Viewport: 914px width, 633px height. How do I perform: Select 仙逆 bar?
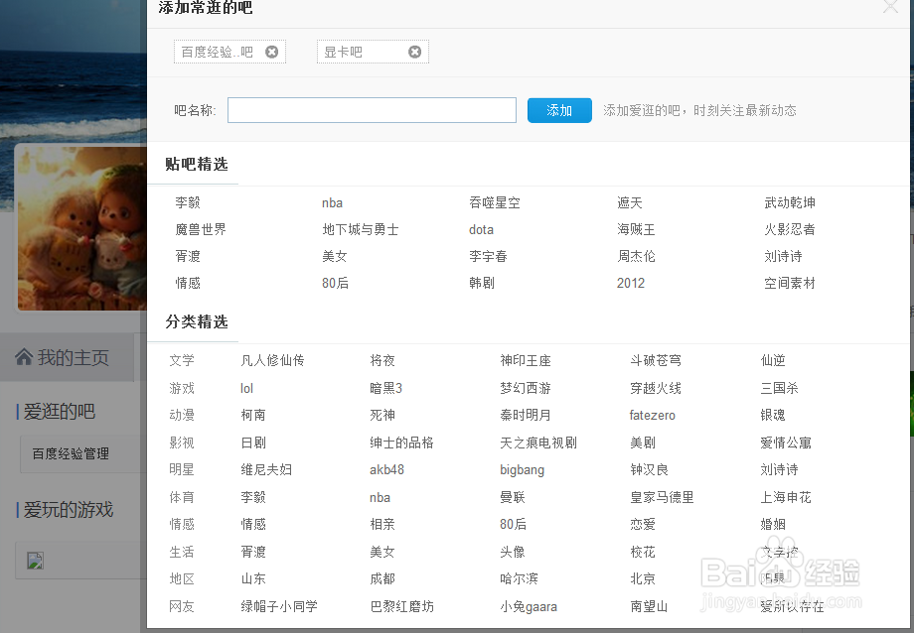point(773,360)
